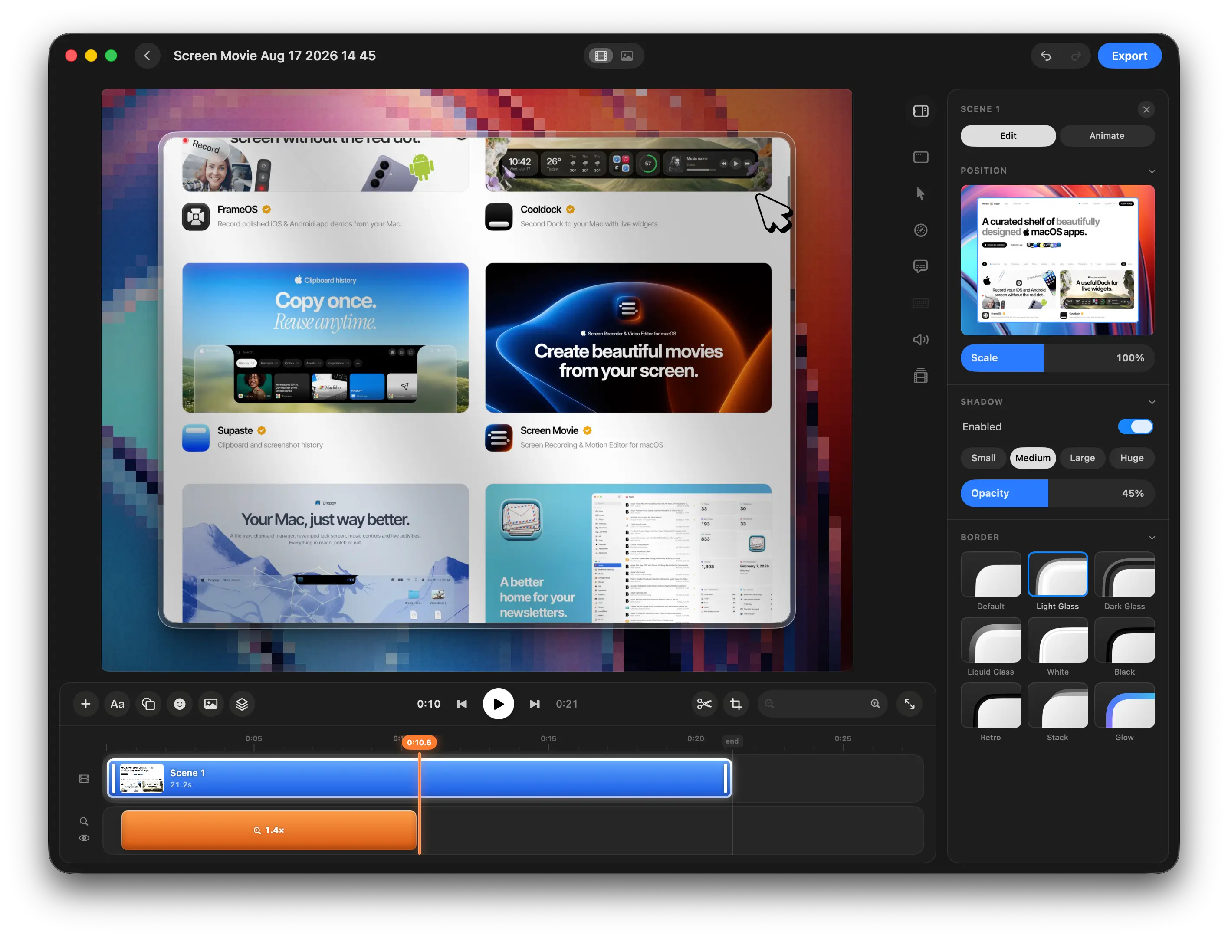Select the Scene 1 clip
The image size is (1228, 938).
419,778
